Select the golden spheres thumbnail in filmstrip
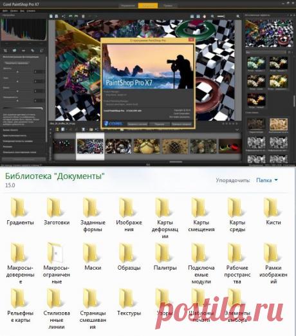 (147, 146)
